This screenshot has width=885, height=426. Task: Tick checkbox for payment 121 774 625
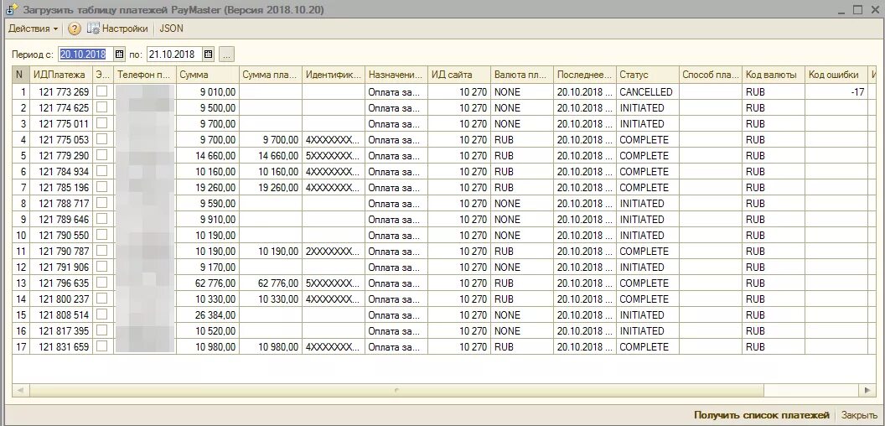[101, 106]
